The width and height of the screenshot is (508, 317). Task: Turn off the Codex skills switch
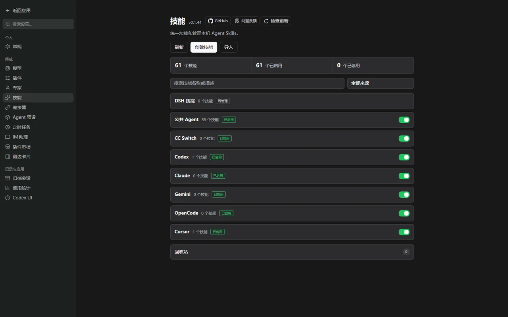click(404, 157)
